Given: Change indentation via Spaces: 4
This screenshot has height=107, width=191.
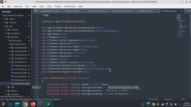Looking at the screenshot, I should pos(168,99).
